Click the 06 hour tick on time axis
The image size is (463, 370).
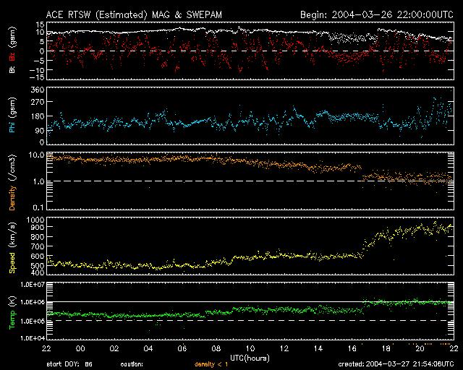coord(182,348)
